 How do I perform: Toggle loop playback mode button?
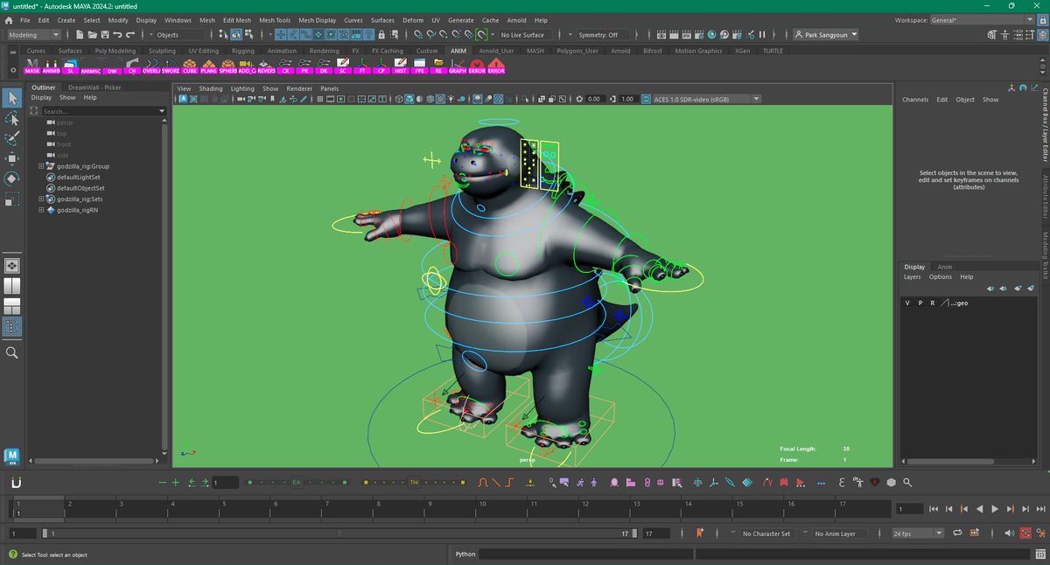(x=957, y=533)
